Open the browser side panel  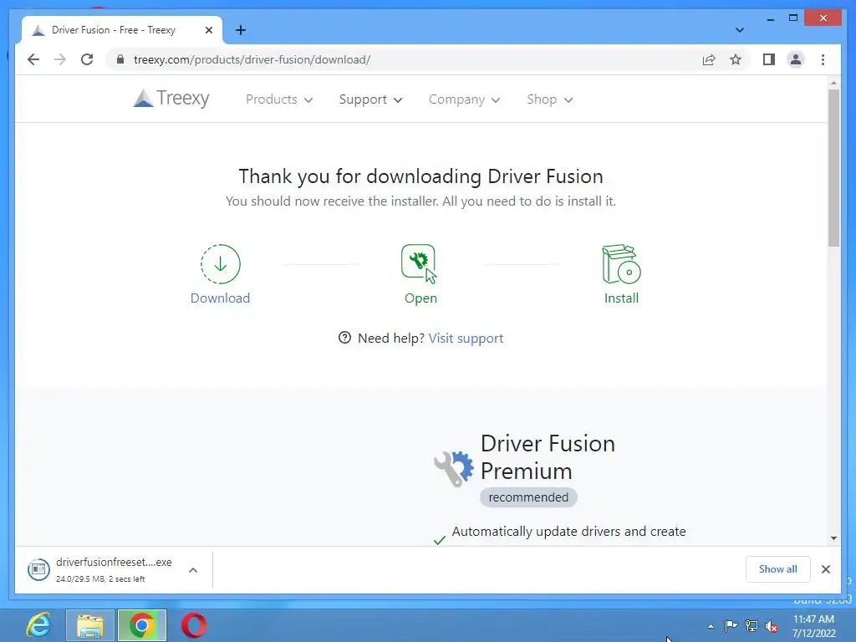(769, 59)
